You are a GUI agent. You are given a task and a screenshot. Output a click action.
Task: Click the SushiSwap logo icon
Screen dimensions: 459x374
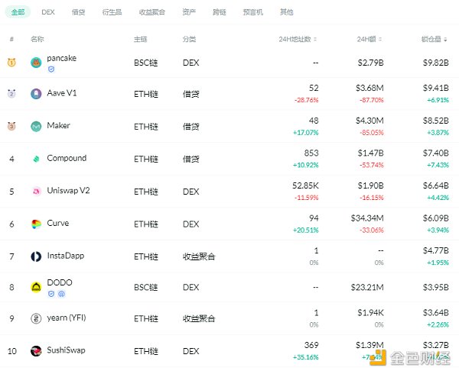click(x=36, y=350)
